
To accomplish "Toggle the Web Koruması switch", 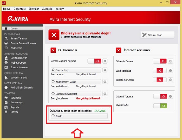I will 160,71.
